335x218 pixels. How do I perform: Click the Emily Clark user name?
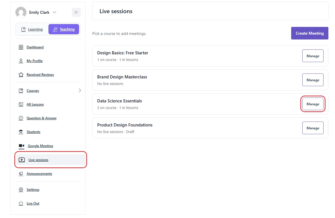coord(39,12)
